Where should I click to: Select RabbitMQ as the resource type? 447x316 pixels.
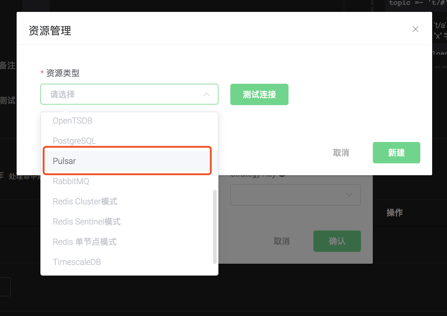coord(71,181)
